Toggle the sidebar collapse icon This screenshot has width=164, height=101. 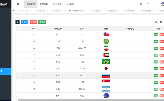pyautogui.click(x=18, y=4)
